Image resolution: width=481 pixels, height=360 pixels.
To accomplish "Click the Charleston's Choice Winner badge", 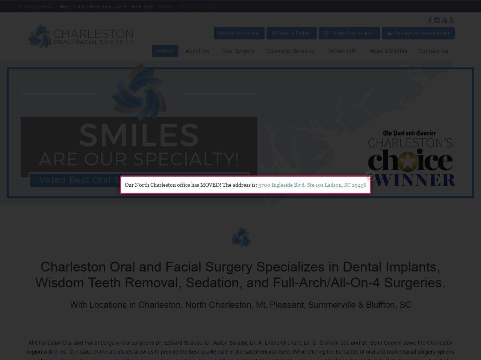I will 411,158.
